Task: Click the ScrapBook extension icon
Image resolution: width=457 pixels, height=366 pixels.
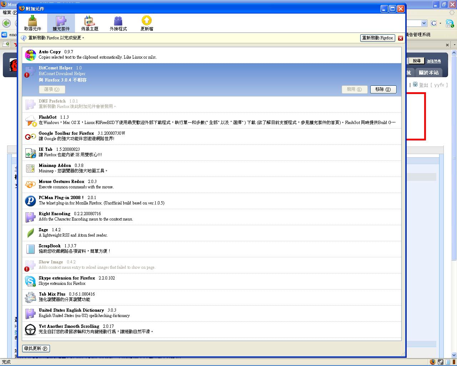Action: 30,249
